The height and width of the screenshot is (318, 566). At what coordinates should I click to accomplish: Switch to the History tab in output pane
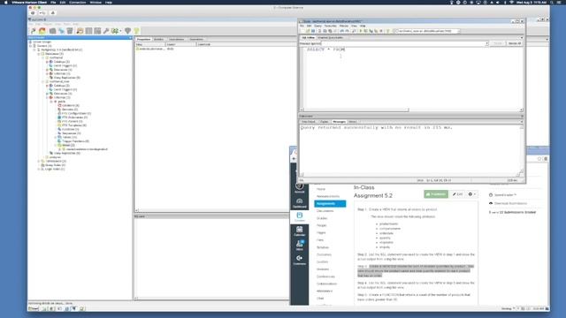click(353, 122)
